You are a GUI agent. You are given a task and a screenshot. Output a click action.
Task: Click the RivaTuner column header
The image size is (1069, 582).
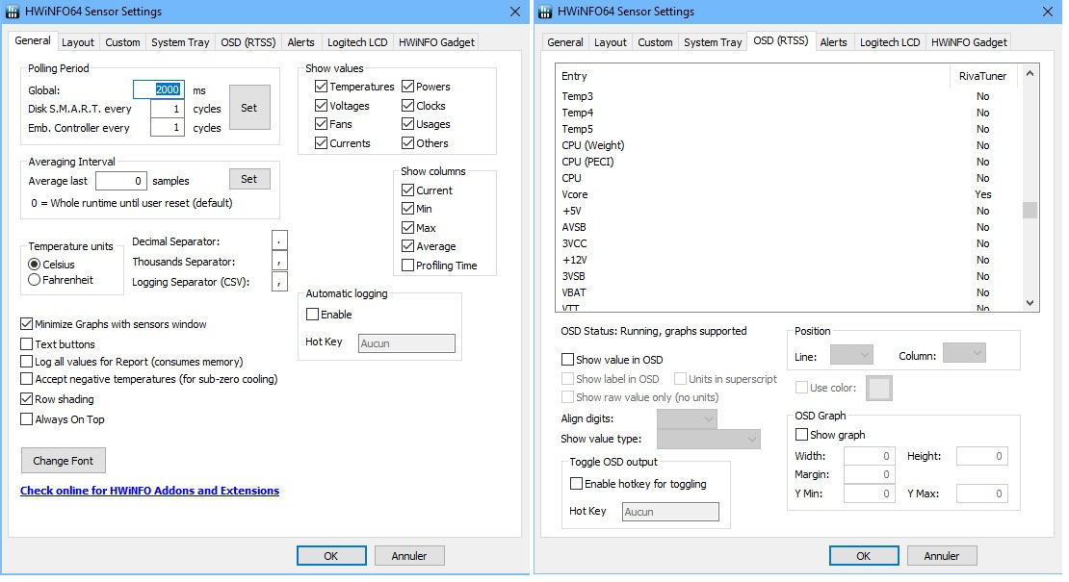[x=983, y=76]
